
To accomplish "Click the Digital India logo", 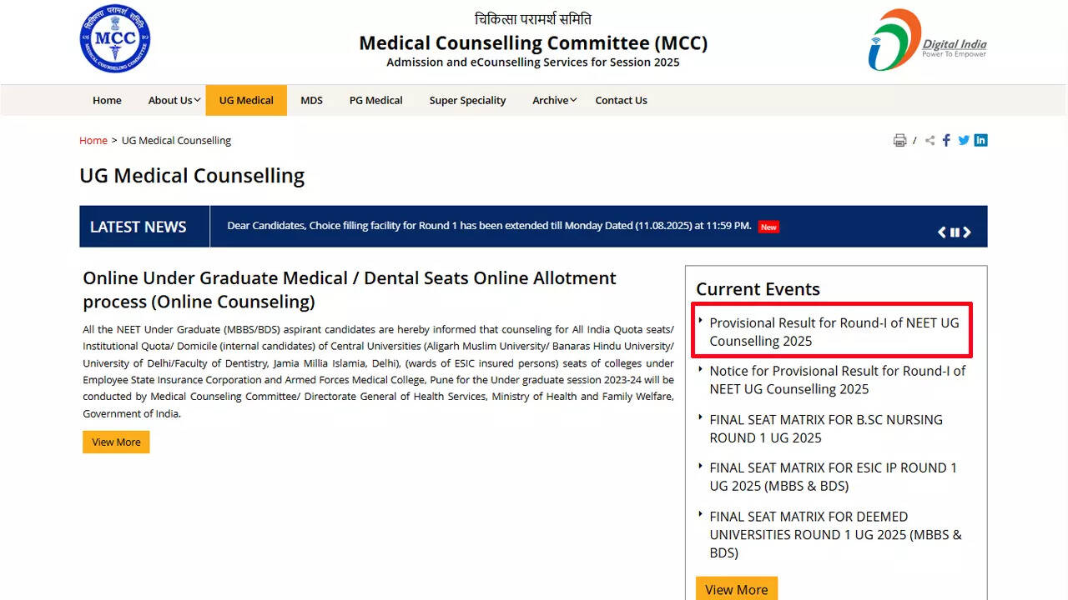I will (x=927, y=40).
